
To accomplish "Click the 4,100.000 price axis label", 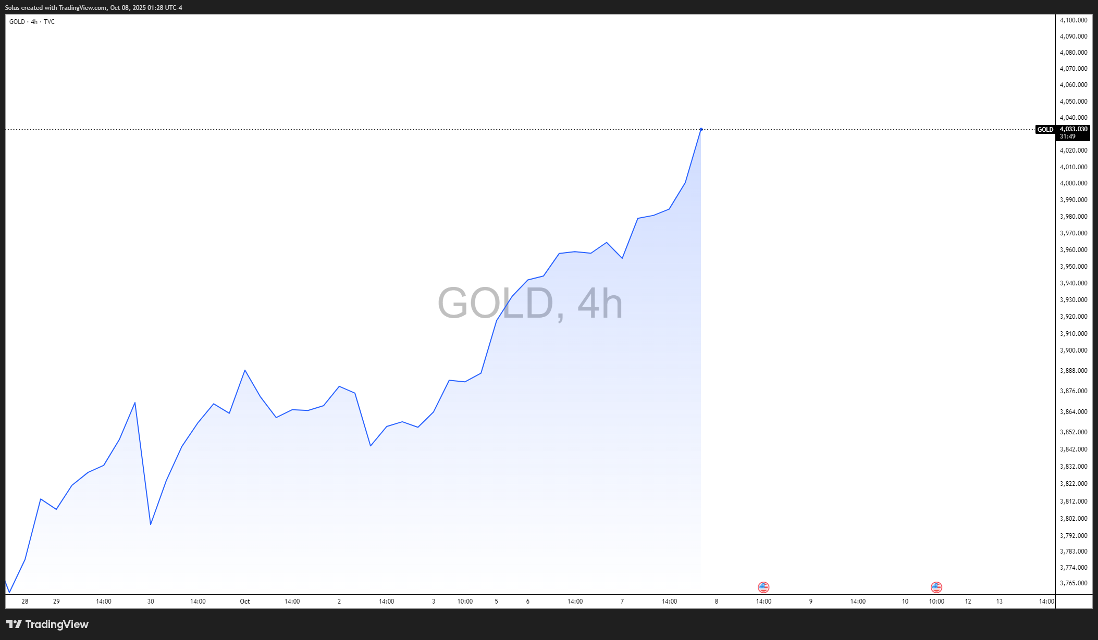I will pyautogui.click(x=1074, y=20).
